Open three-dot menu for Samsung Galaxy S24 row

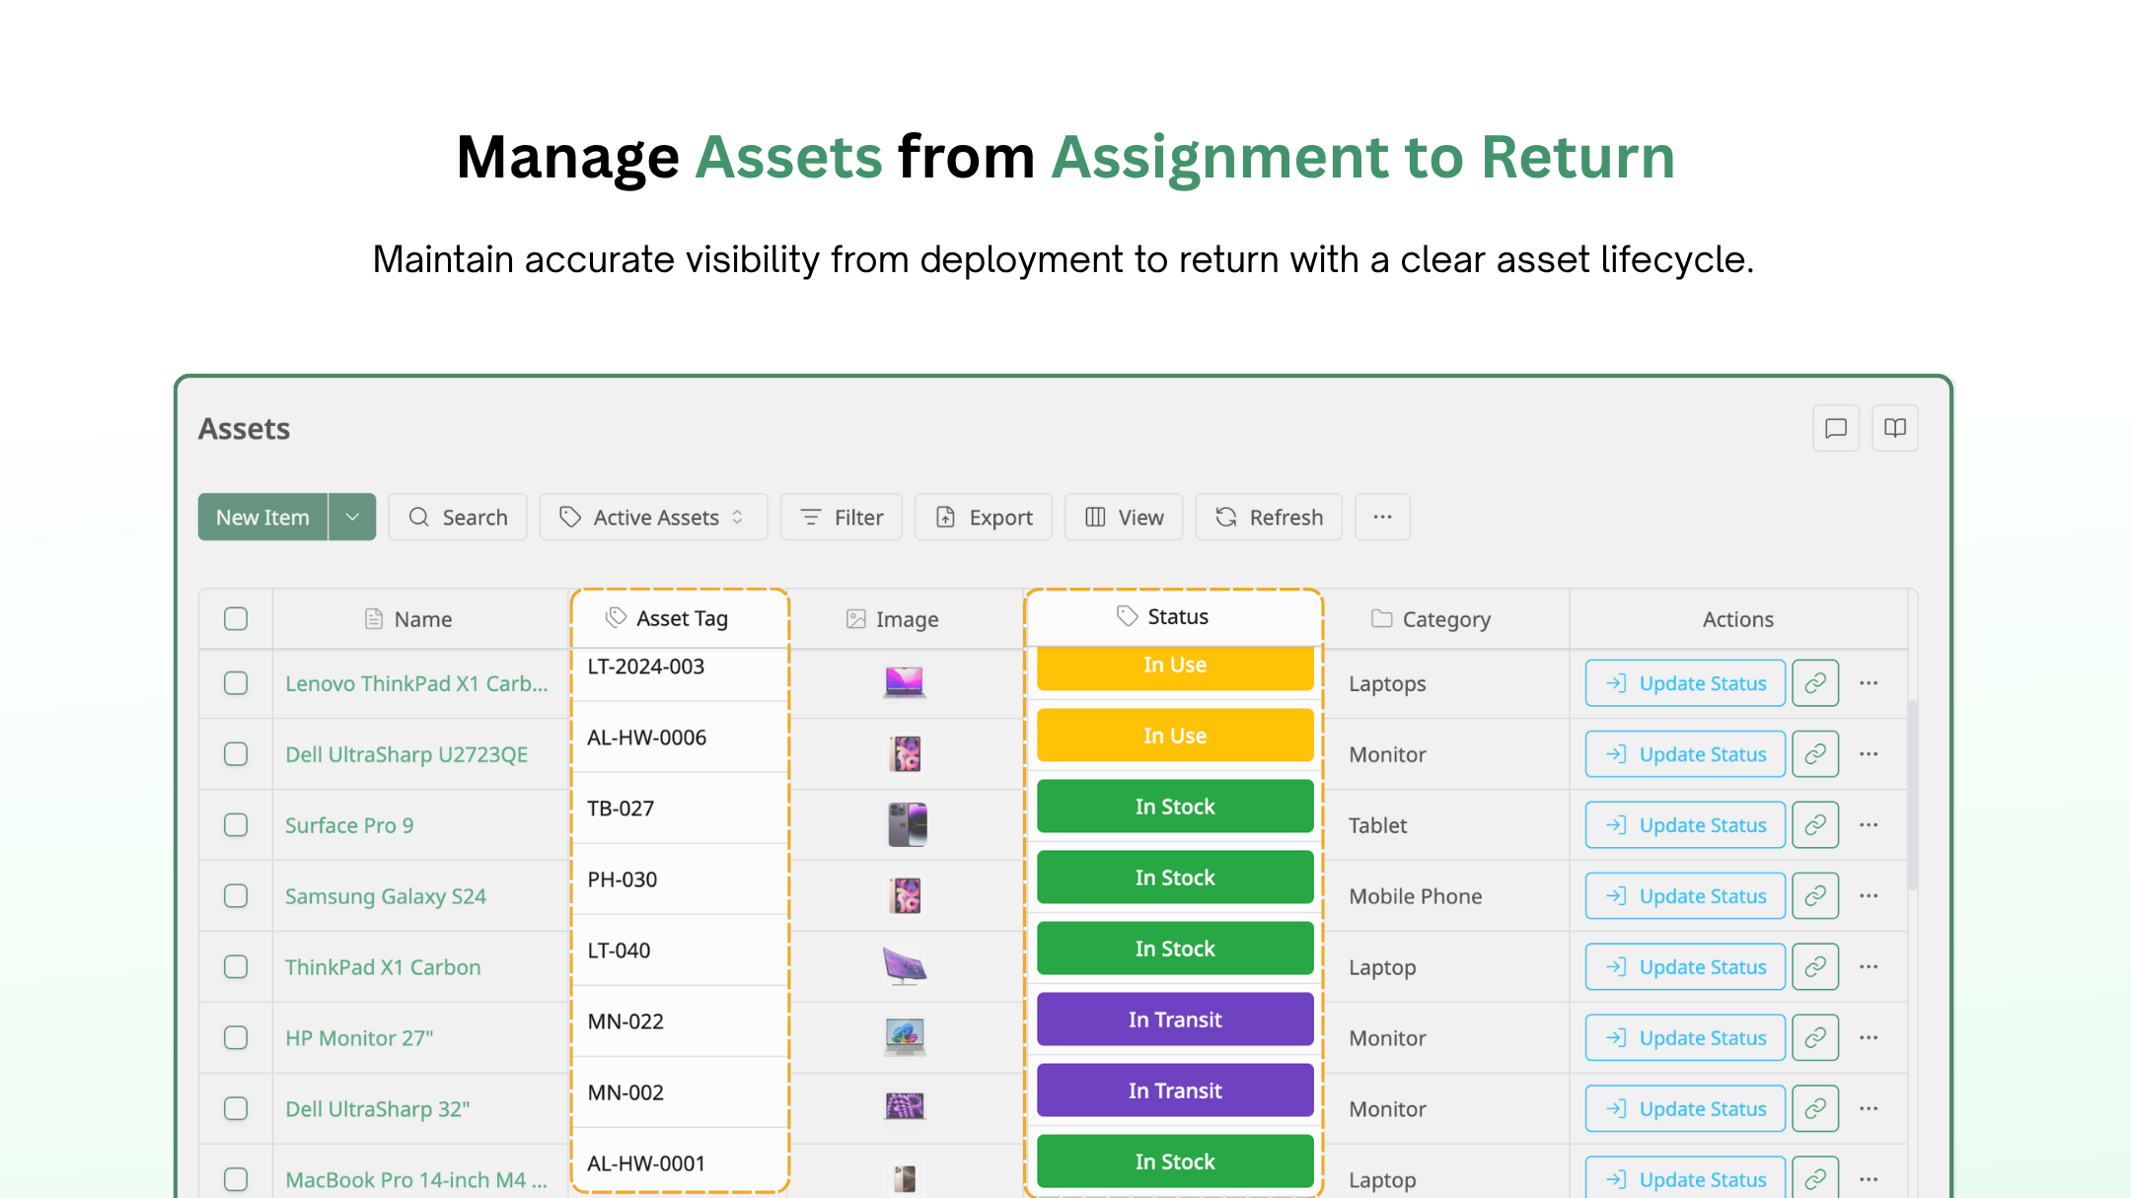[x=1869, y=896]
